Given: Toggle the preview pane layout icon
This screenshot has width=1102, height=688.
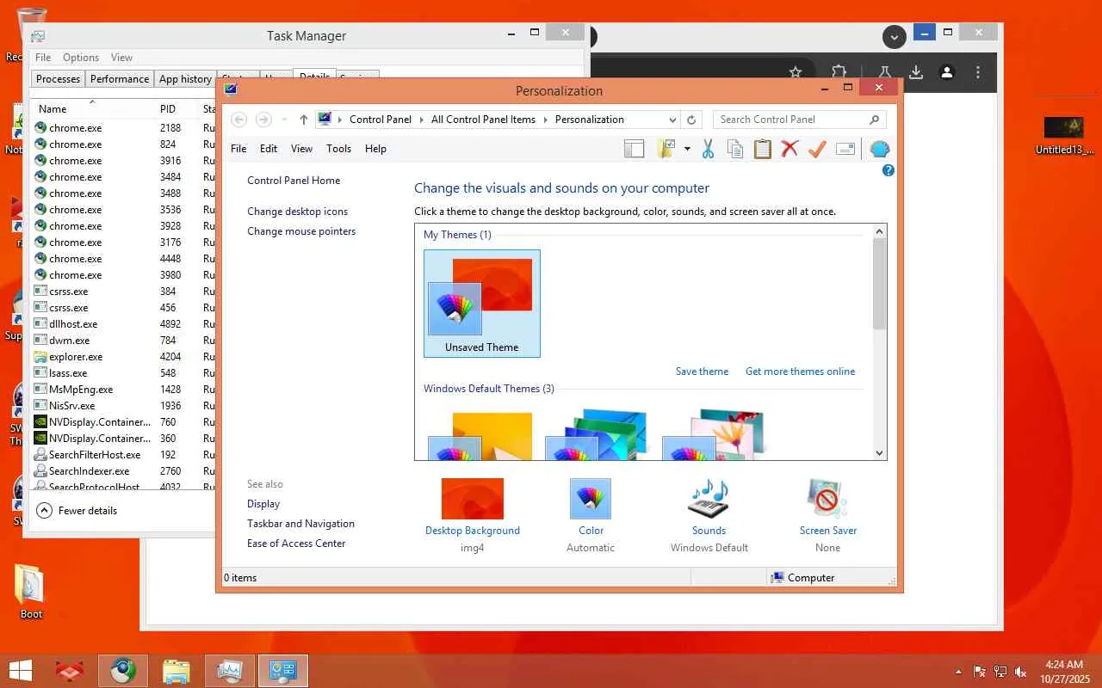Looking at the screenshot, I should 635,149.
